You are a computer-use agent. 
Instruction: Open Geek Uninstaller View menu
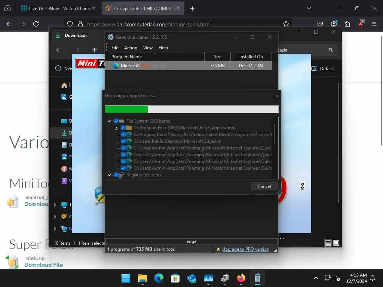click(148, 48)
